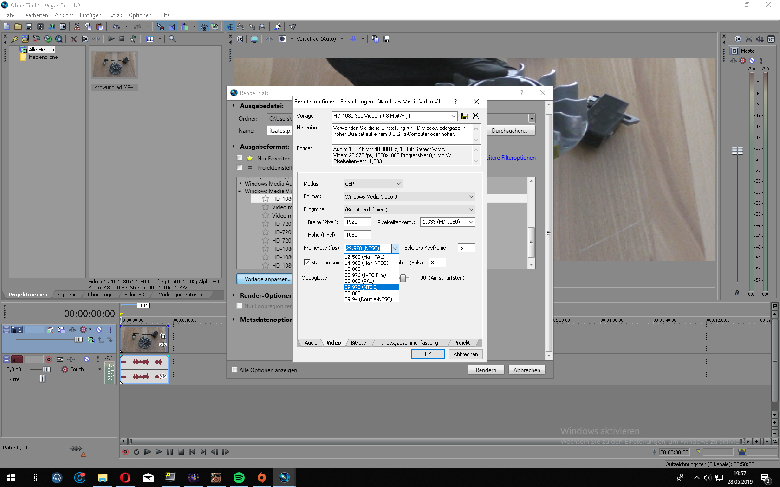Enable Alle Optionen anzeigen checkbox
780x487 pixels.
(234, 370)
